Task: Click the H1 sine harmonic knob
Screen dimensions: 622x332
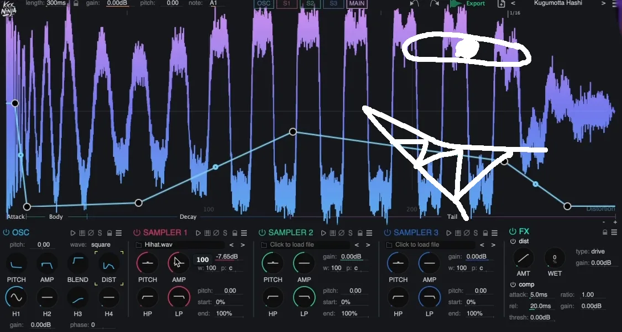Action: click(x=16, y=297)
